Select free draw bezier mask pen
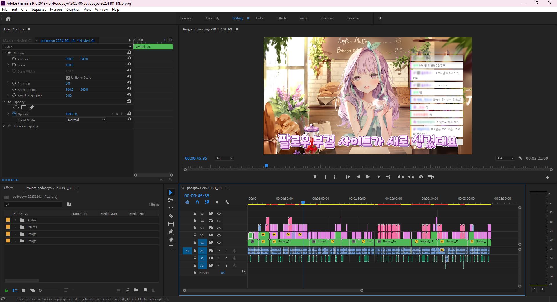 (x=32, y=107)
